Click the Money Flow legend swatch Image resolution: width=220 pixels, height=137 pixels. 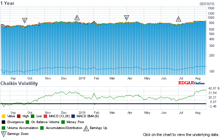(63, 122)
